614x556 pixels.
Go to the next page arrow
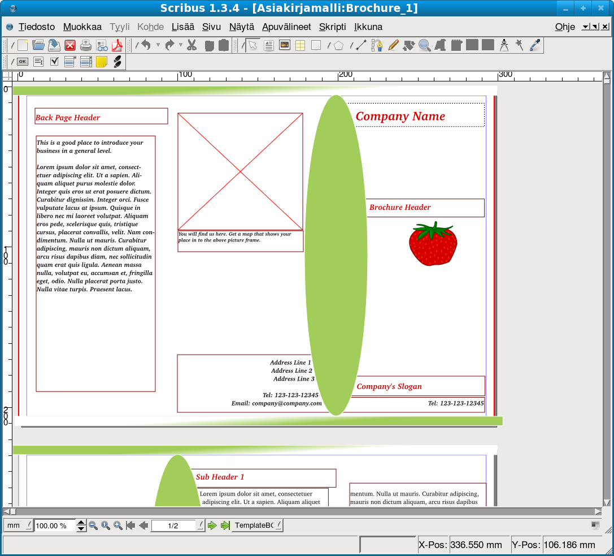pyautogui.click(x=212, y=525)
